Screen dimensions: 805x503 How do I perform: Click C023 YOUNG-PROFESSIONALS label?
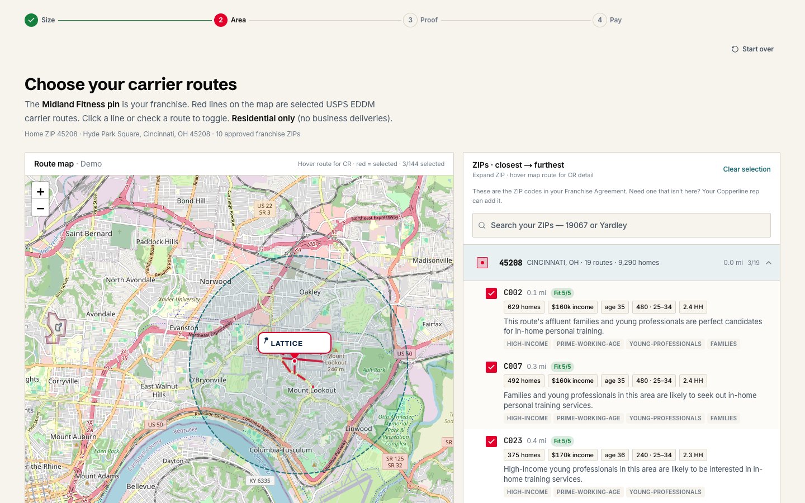tap(665, 492)
